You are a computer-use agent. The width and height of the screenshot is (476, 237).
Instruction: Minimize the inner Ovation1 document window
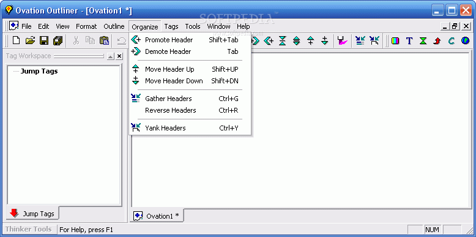tap(445, 26)
